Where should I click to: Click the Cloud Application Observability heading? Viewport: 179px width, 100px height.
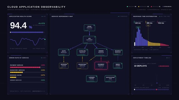pyautogui.click(x=36, y=7)
